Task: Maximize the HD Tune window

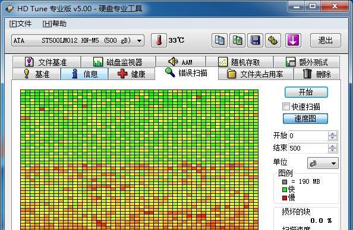Action: (313, 7)
